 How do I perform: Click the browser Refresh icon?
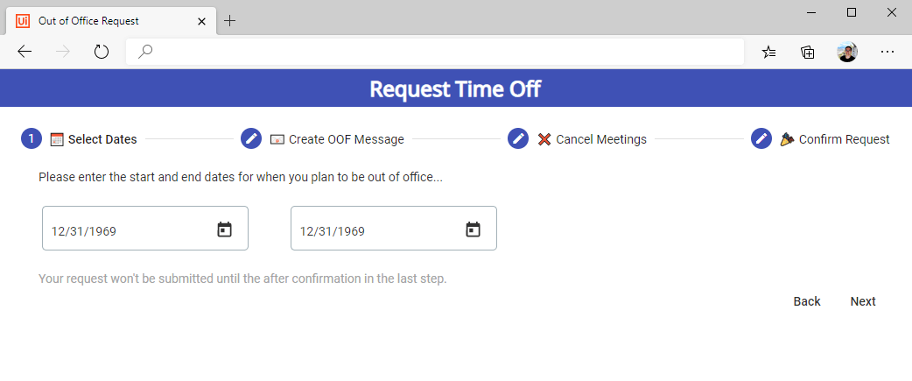[x=102, y=53]
